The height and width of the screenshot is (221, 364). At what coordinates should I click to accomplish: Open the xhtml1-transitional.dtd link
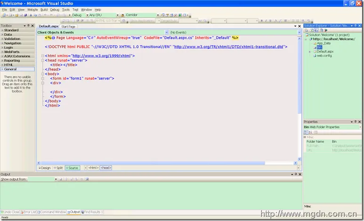click(229, 47)
